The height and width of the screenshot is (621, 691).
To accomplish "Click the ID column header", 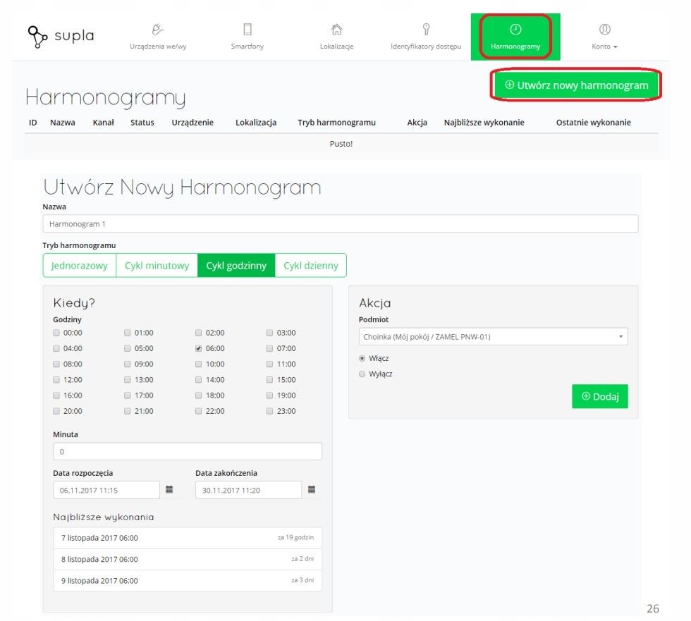I will point(33,123).
